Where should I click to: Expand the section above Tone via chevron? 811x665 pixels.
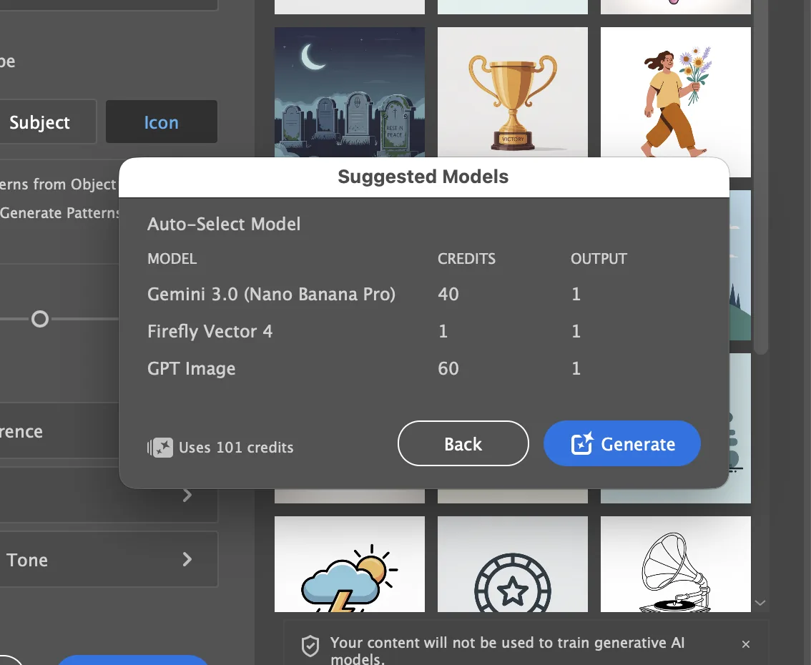click(x=187, y=495)
